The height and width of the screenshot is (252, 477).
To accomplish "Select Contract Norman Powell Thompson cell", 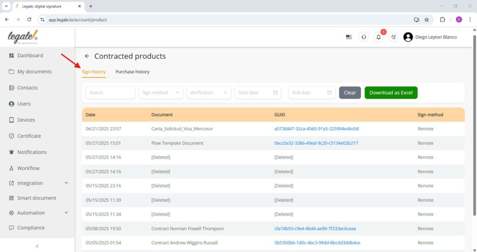I will (x=188, y=229).
